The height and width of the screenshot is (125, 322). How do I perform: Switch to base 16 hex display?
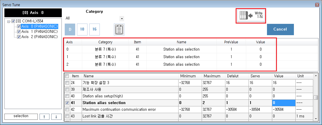[95, 29]
